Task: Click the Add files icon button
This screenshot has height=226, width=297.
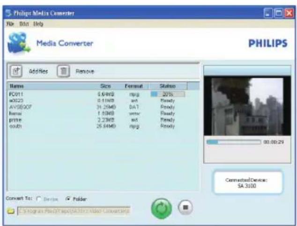Action: click(16, 71)
